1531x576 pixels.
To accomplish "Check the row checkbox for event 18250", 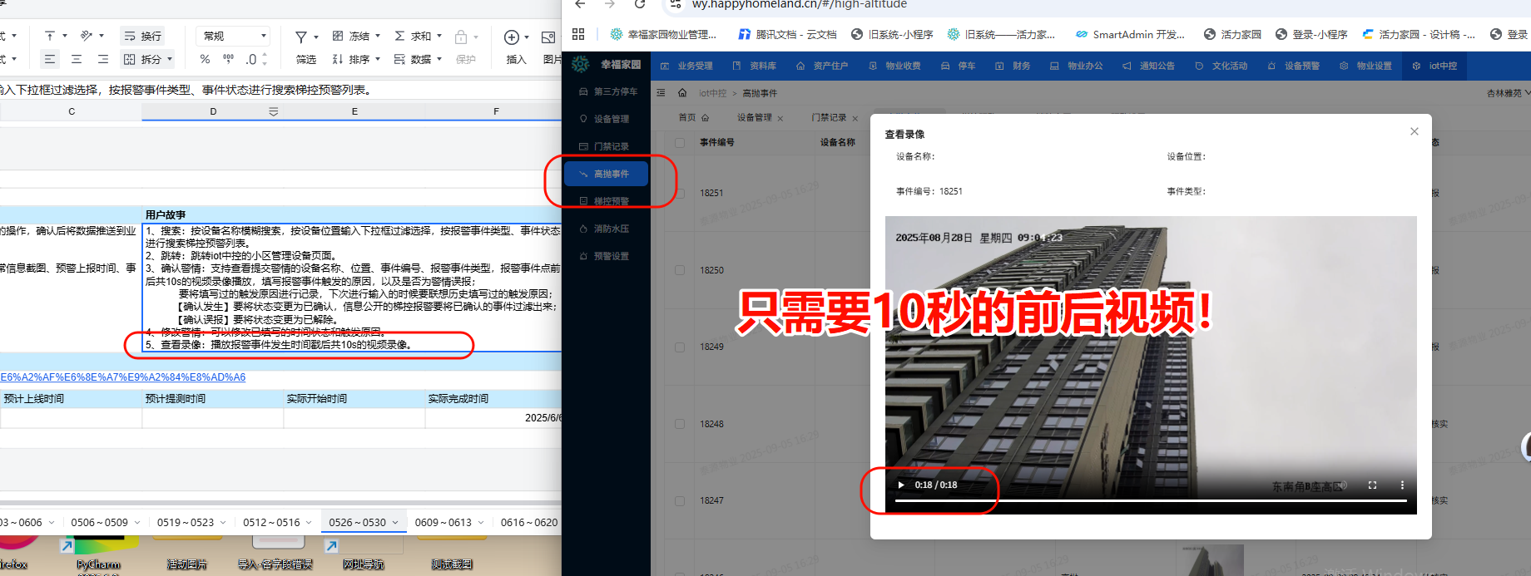I will 680,270.
